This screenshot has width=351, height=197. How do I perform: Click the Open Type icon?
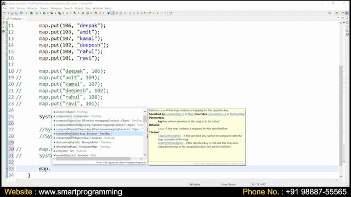pyautogui.click(x=95, y=13)
